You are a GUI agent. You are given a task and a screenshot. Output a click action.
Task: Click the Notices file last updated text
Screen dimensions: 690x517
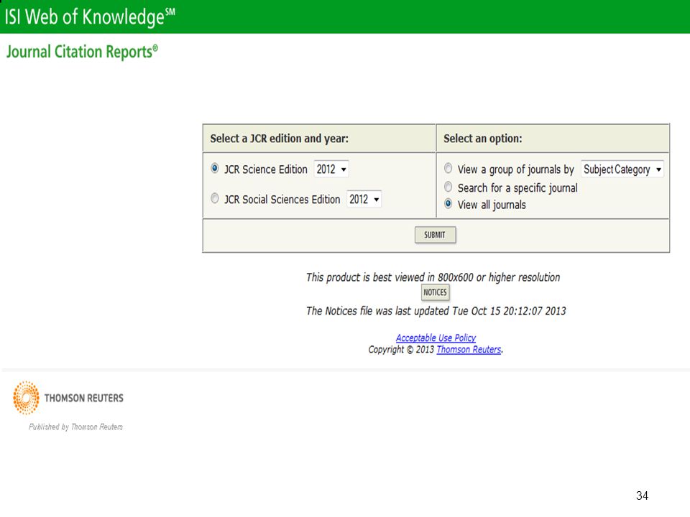pos(436,311)
